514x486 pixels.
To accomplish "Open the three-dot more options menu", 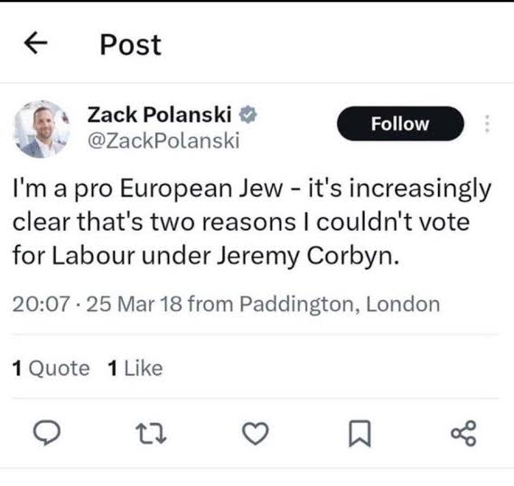I will [x=487, y=124].
